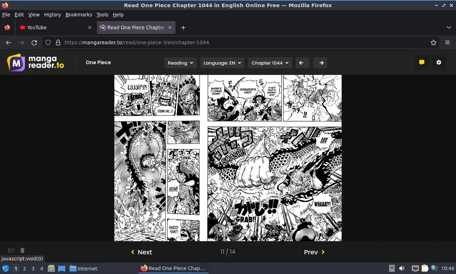
Task: Open the clipboard manager tray icon
Action: coord(425,268)
